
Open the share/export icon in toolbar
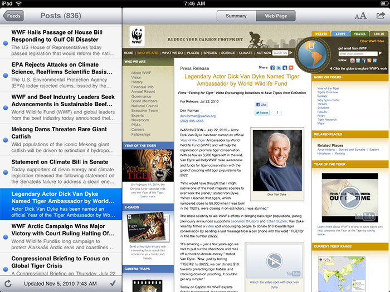(380, 16)
